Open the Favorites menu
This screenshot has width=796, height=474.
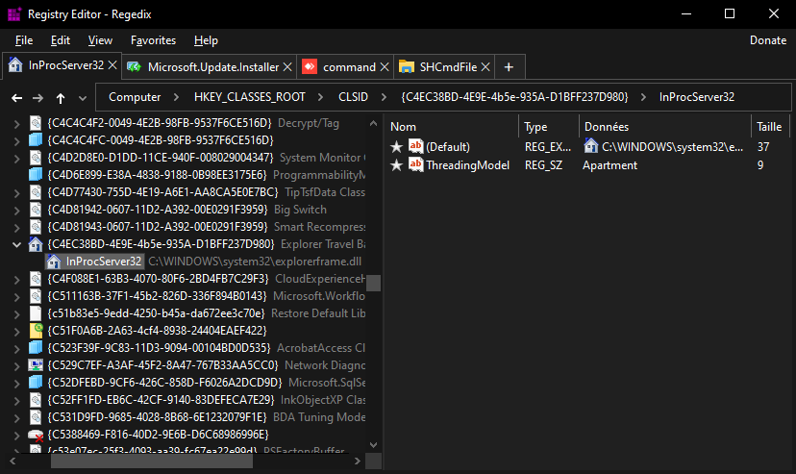point(153,40)
